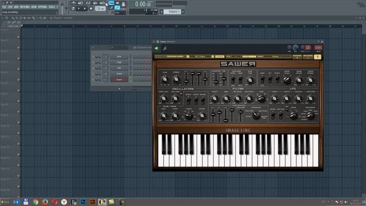The image size is (366, 206).
Task: Turn the Sawer LFO destination rotary knob
Action: coord(311,116)
